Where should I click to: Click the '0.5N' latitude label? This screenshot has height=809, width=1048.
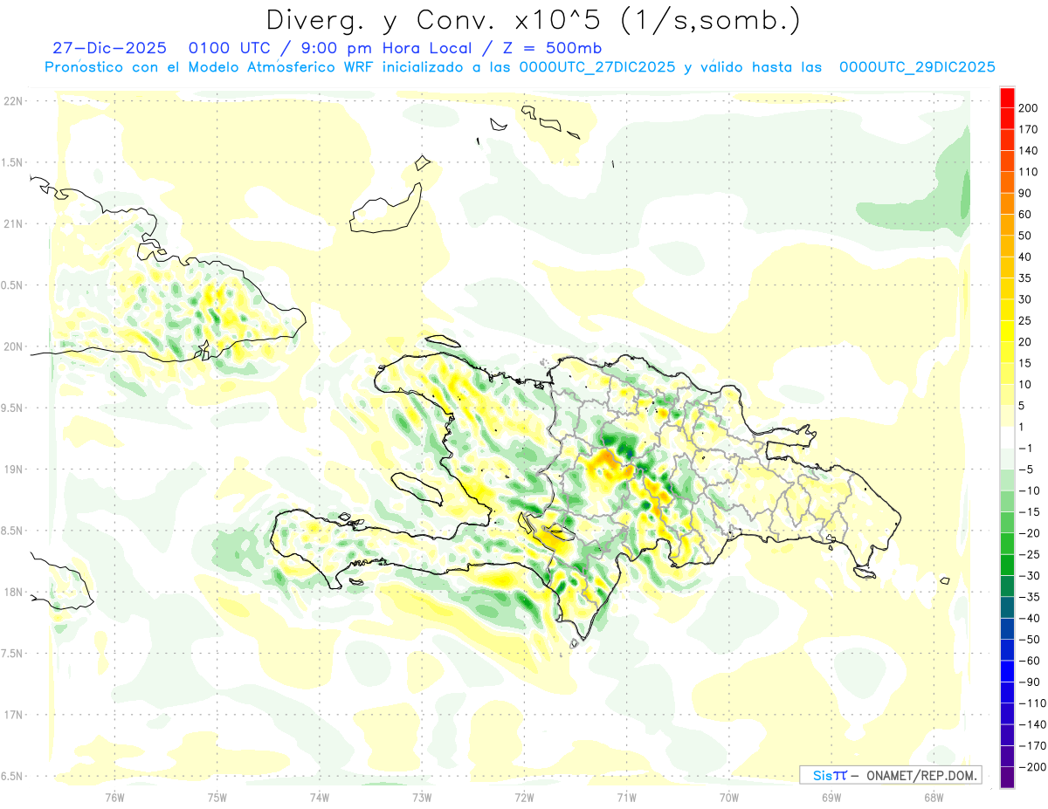click(x=13, y=285)
